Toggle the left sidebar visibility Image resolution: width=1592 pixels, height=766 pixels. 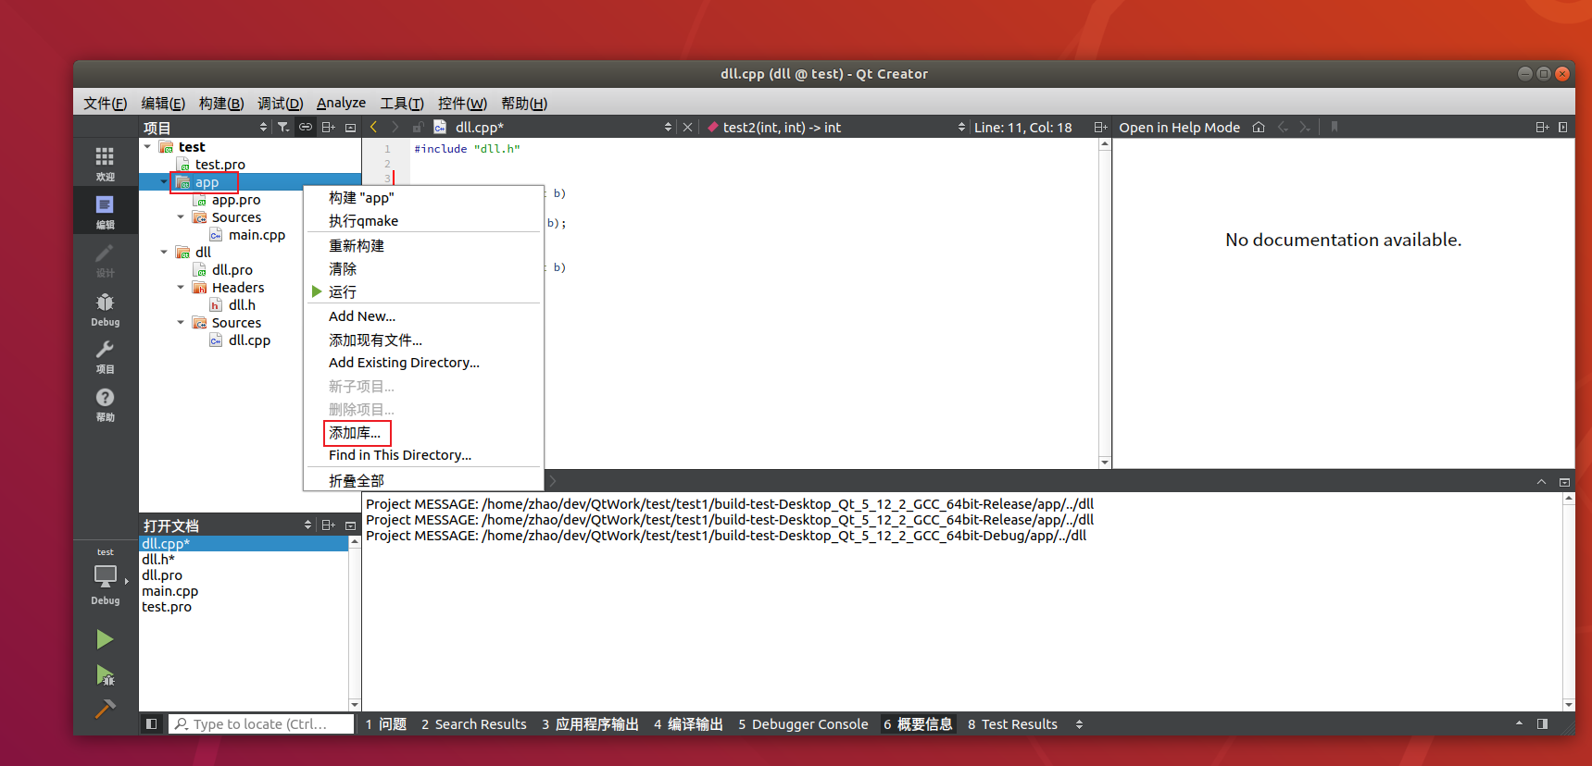tap(151, 724)
